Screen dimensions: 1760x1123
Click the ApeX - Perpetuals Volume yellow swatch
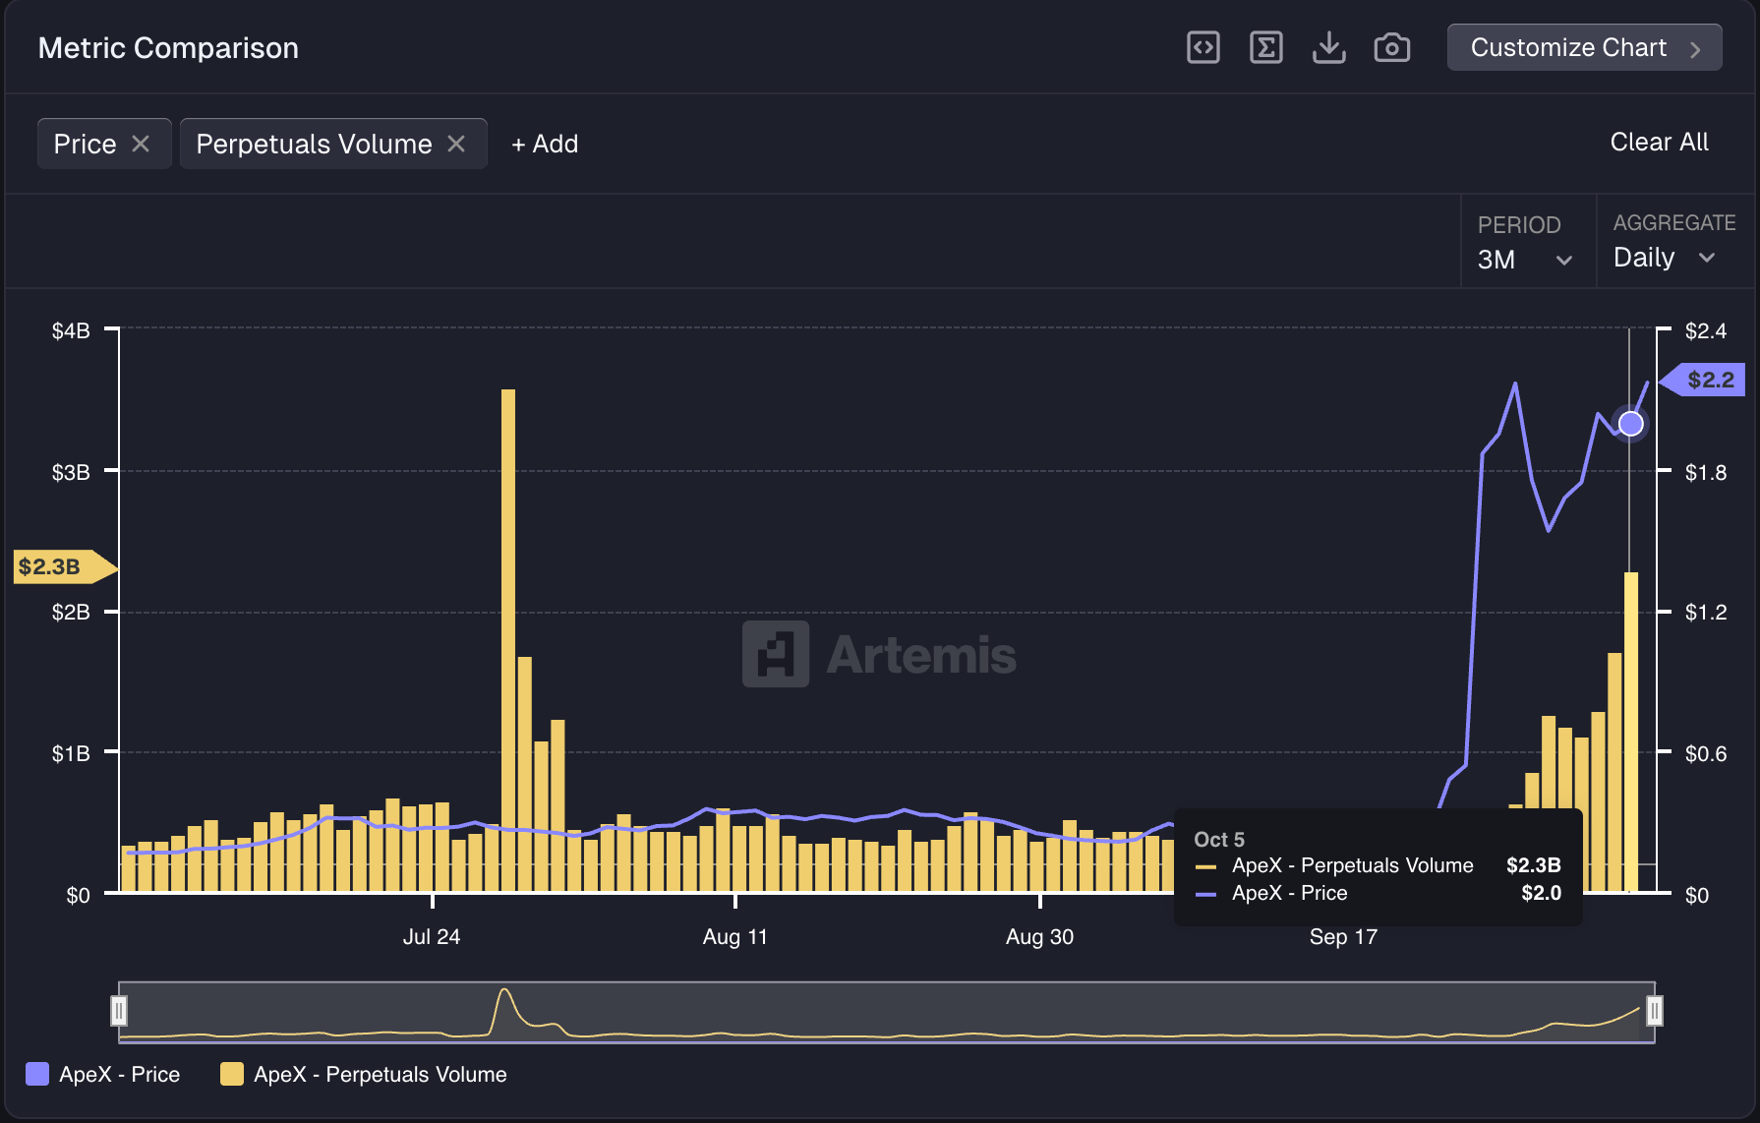[232, 1074]
